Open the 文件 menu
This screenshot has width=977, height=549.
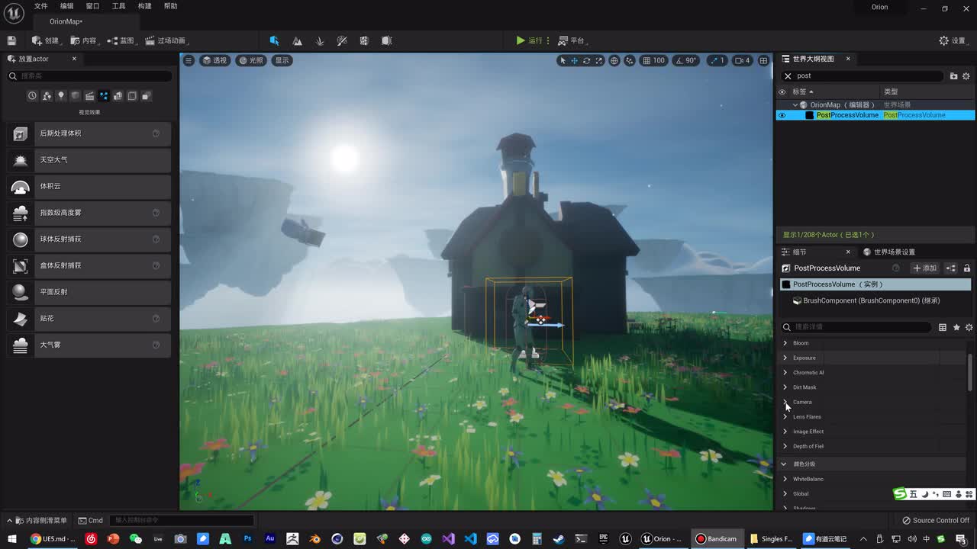pyautogui.click(x=40, y=6)
